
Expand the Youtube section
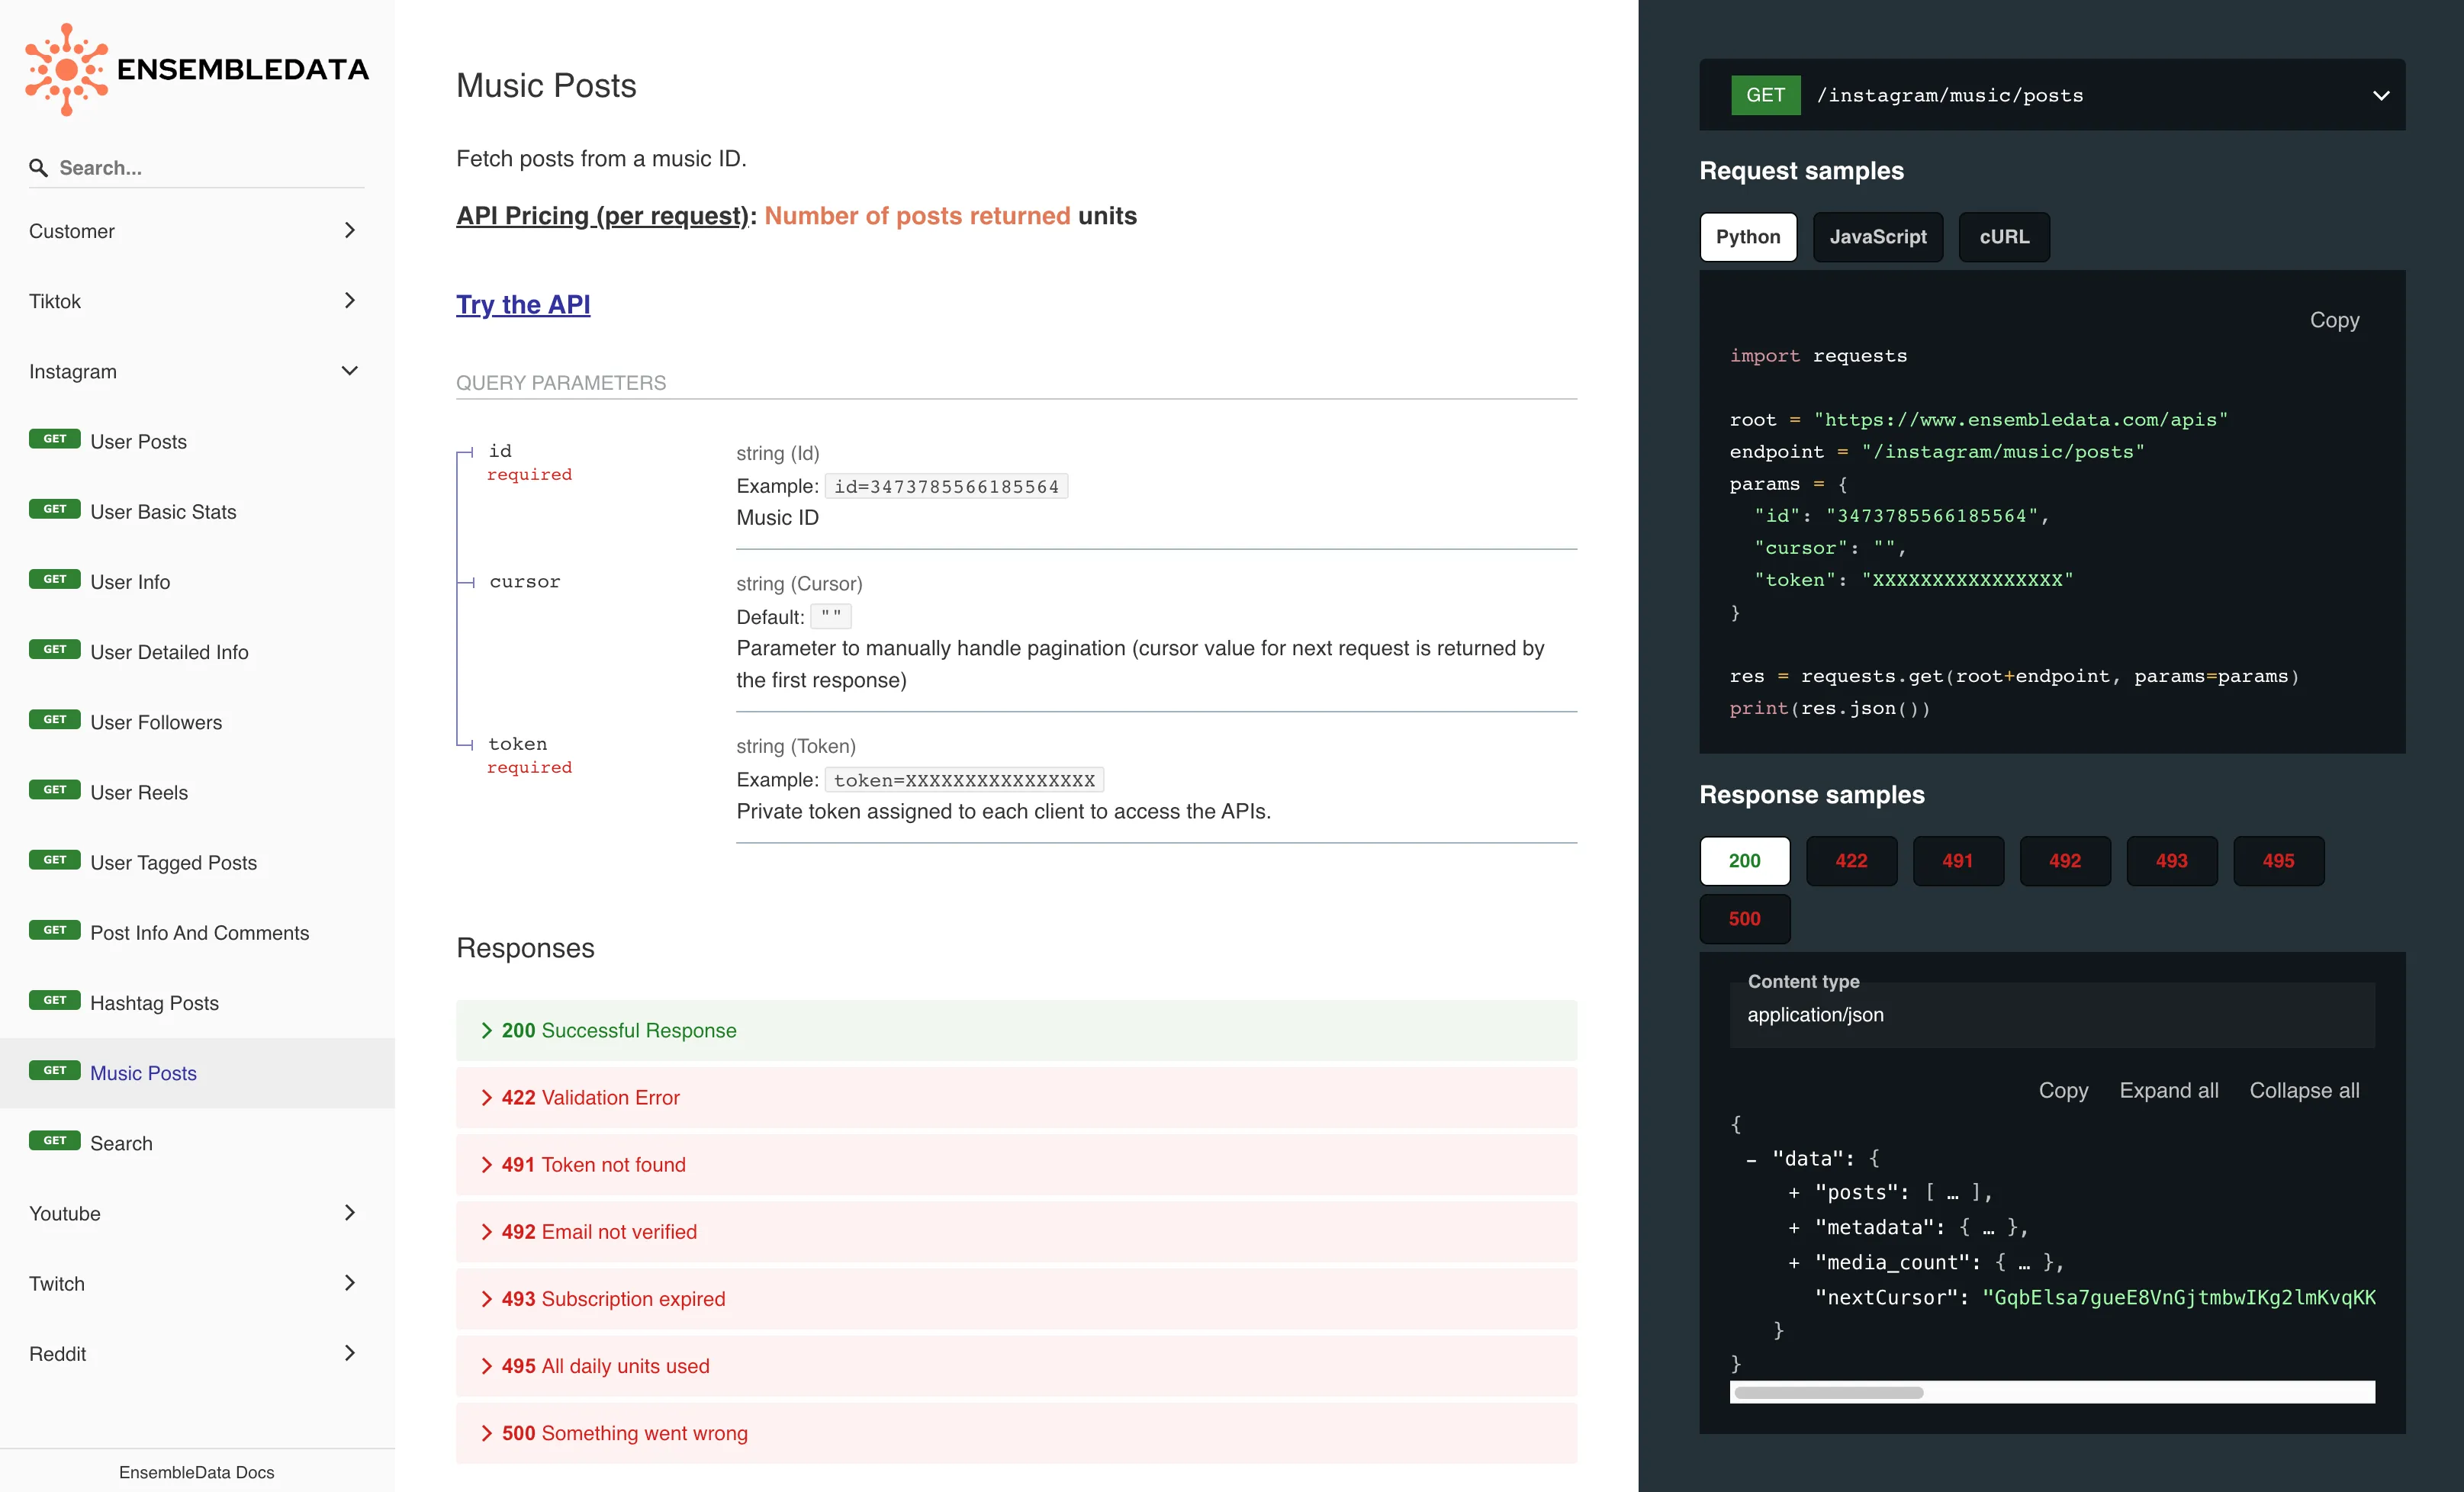tap(197, 1213)
